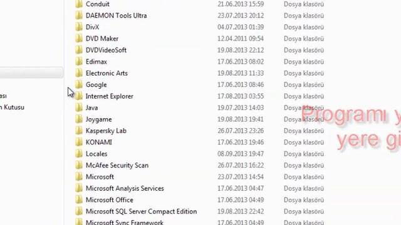Select the Java folder name
This screenshot has width=401, height=225.
coord(92,107)
